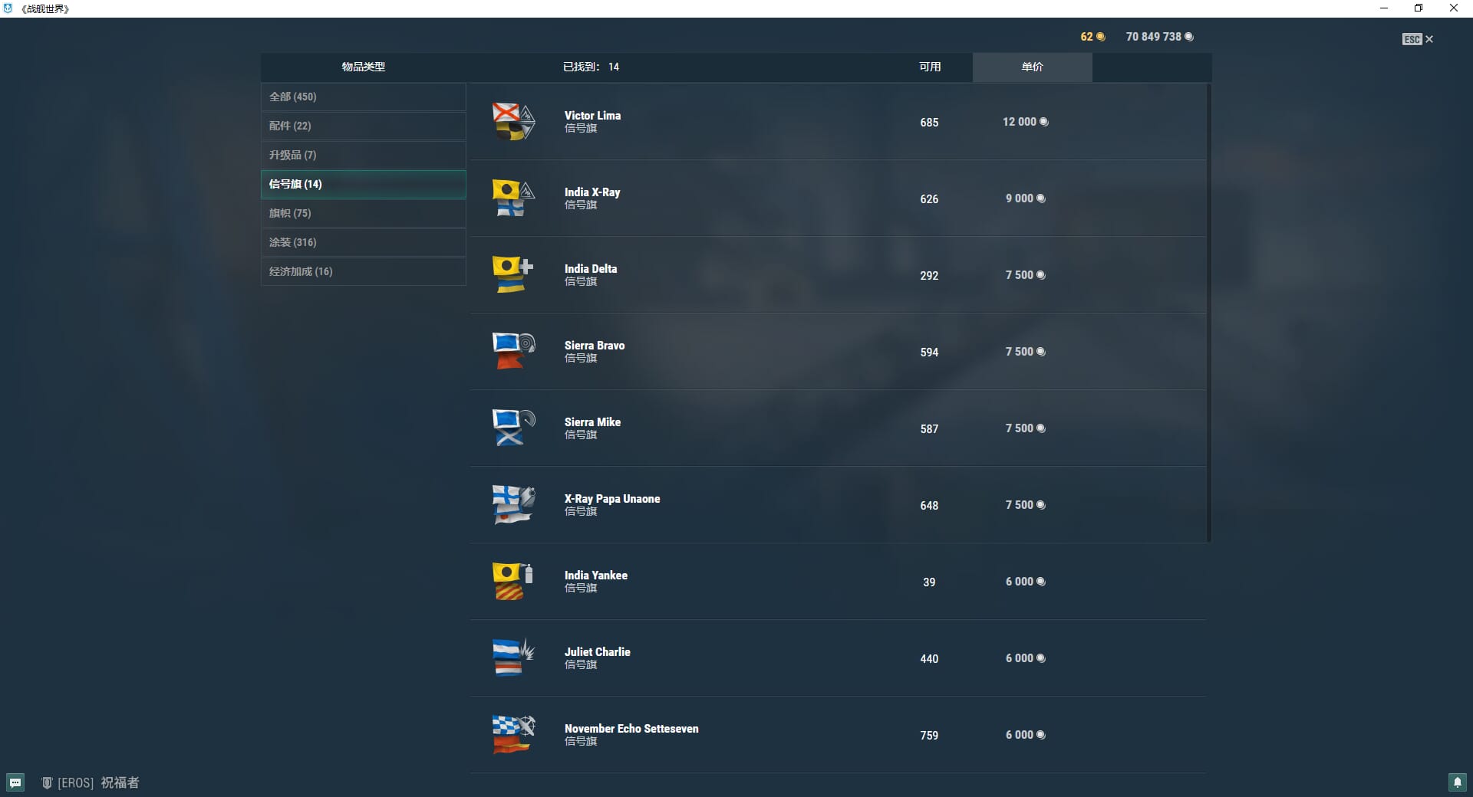Click the India Delta flag icon

click(x=512, y=275)
